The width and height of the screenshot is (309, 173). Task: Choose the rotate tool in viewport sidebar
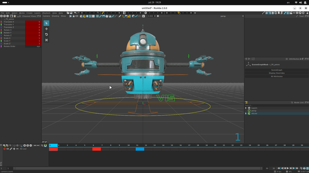[46, 34]
